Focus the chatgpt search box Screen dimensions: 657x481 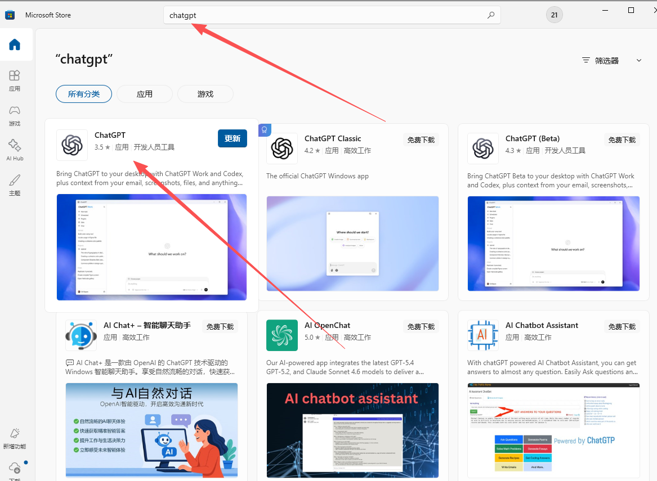332,15
